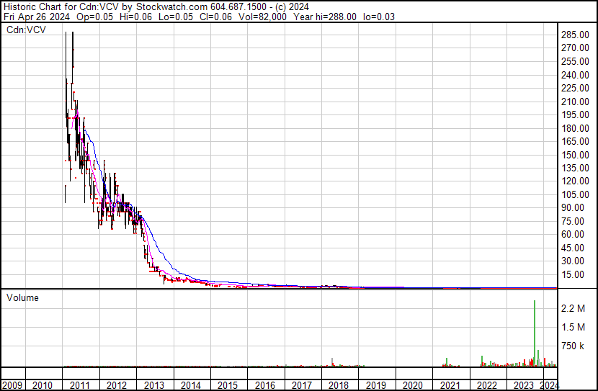Click the 2018 year marker

tap(338, 385)
